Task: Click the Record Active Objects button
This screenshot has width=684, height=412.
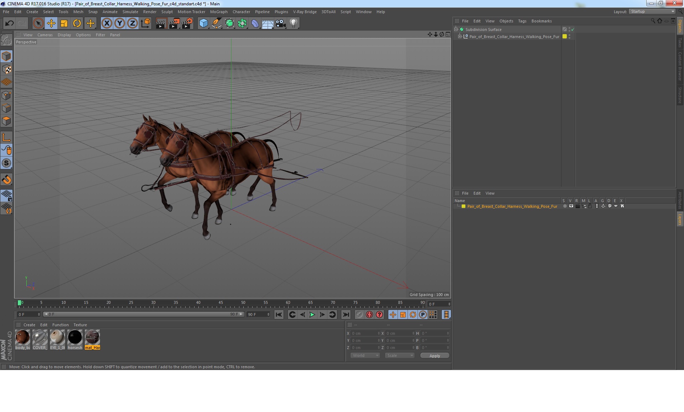Action: click(x=359, y=315)
